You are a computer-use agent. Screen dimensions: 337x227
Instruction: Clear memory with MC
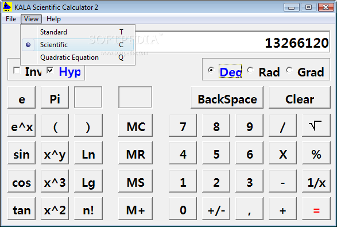pyautogui.click(x=135, y=125)
